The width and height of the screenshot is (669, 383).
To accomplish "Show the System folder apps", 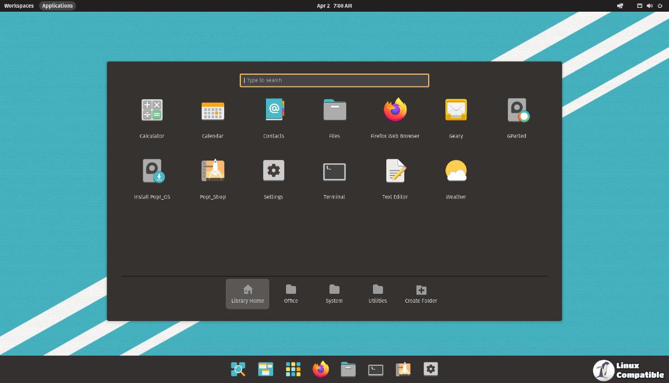I will coord(334,294).
